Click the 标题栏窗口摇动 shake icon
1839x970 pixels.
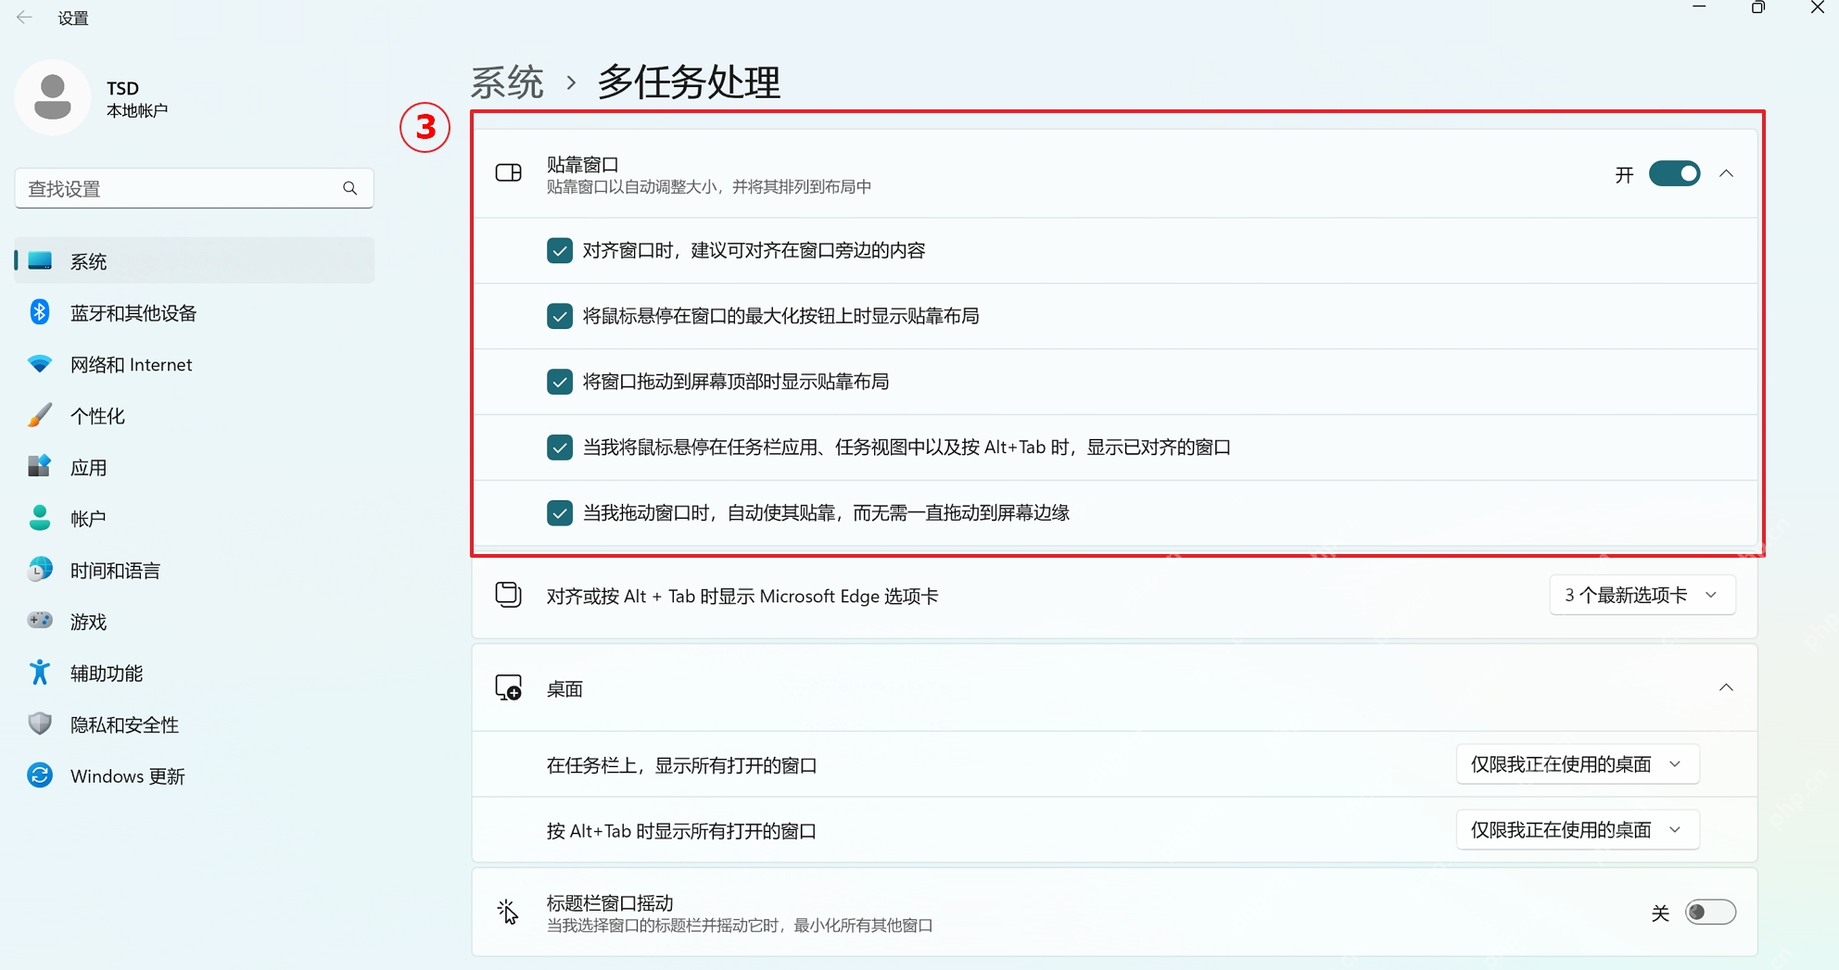pyautogui.click(x=507, y=913)
